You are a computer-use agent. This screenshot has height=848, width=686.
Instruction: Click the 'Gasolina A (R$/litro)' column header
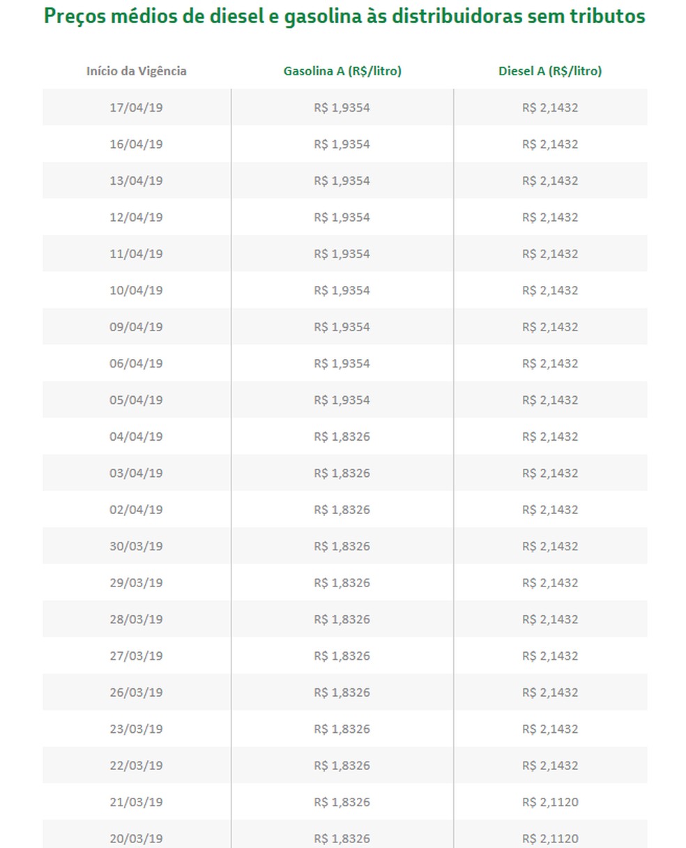coord(342,71)
